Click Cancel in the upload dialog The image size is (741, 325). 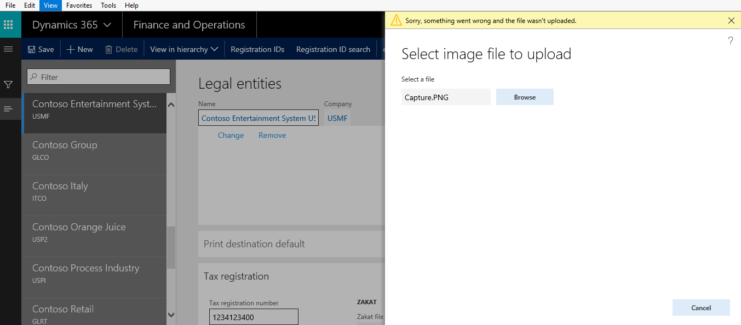pos(701,307)
